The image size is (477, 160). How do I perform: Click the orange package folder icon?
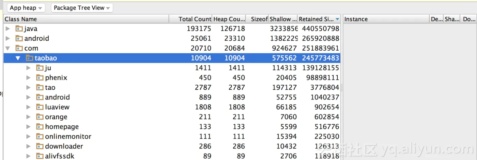click(x=40, y=117)
